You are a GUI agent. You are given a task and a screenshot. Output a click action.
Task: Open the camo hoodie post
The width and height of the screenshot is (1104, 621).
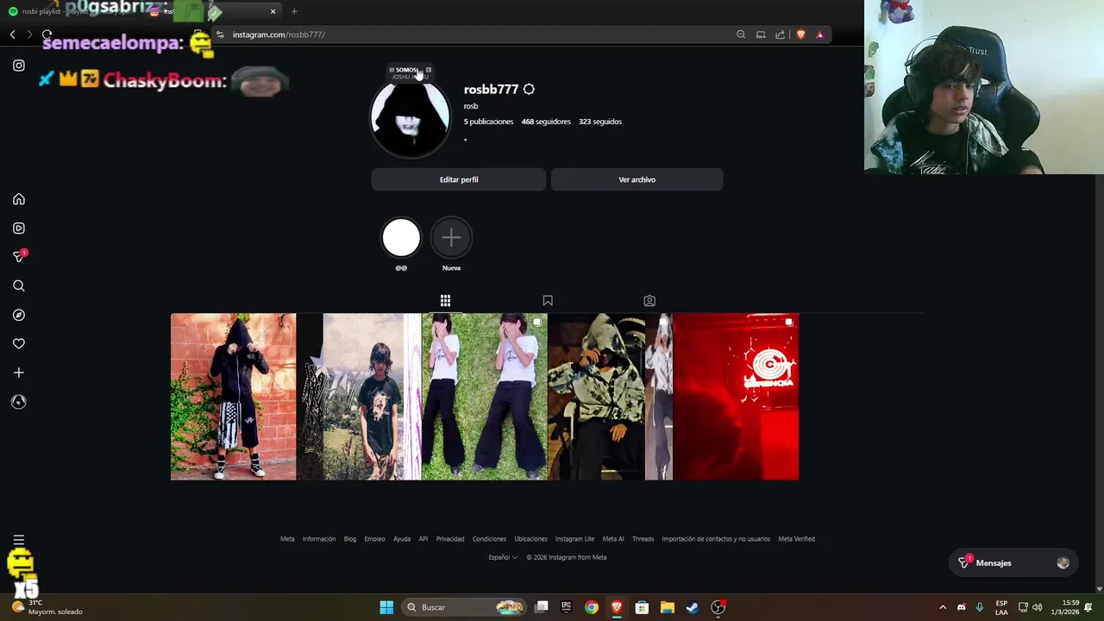(x=610, y=397)
